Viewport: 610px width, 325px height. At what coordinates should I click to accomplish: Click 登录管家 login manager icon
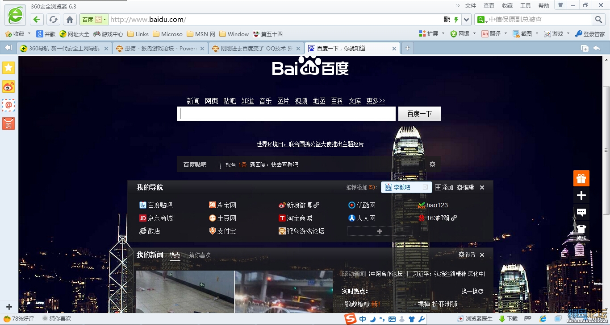pyautogui.click(x=590, y=34)
